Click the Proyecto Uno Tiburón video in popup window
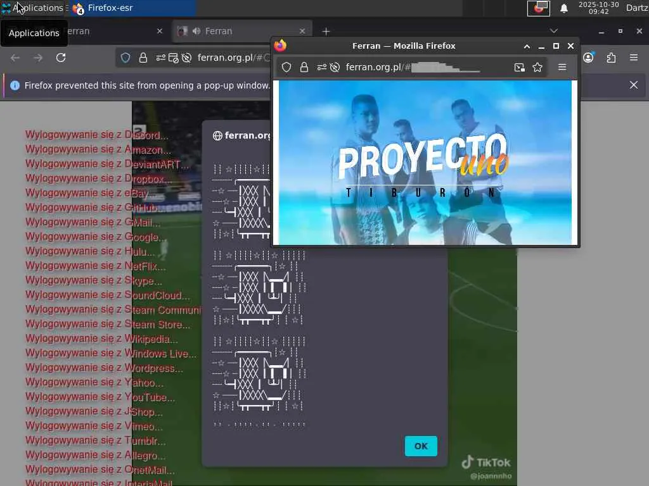This screenshot has height=486, width=649. tap(425, 163)
